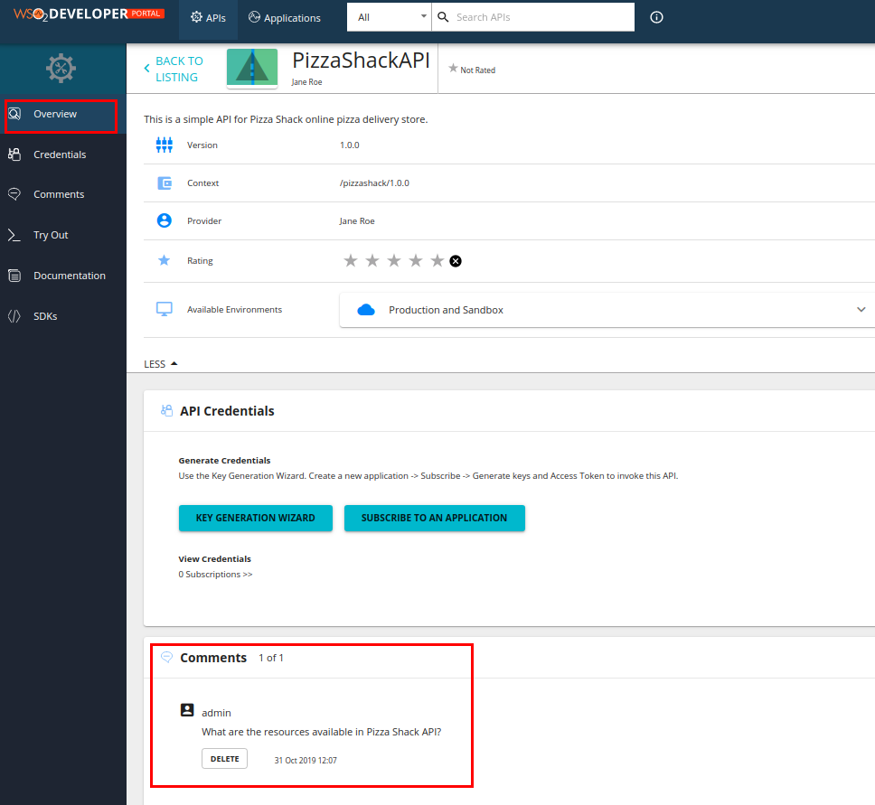Open the Try Out section
875x805 pixels.
51,235
